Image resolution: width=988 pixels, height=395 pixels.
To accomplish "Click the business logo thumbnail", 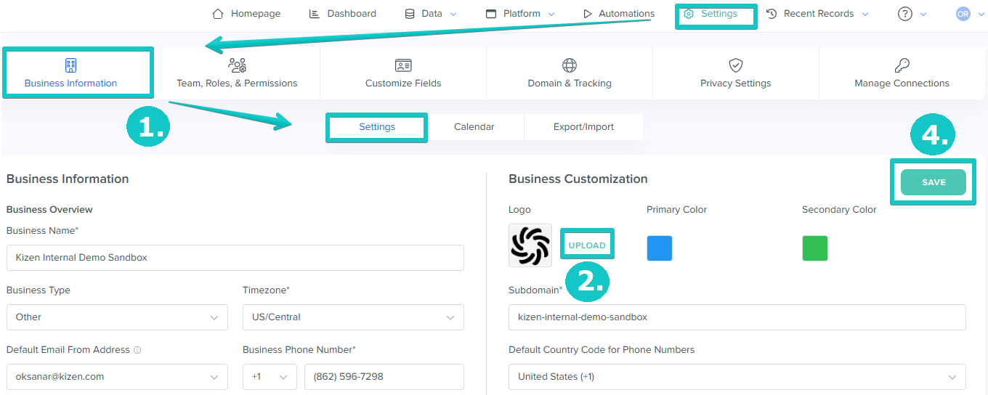I will 530,245.
